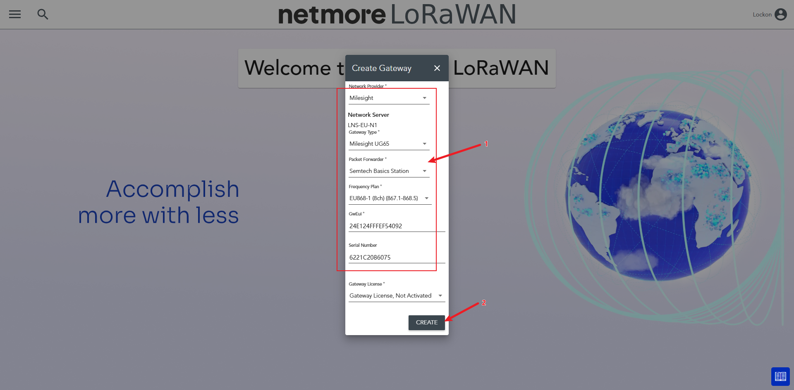Open the documentation book icon
The width and height of the screenshot is (794, 390).
coord(780,376)
